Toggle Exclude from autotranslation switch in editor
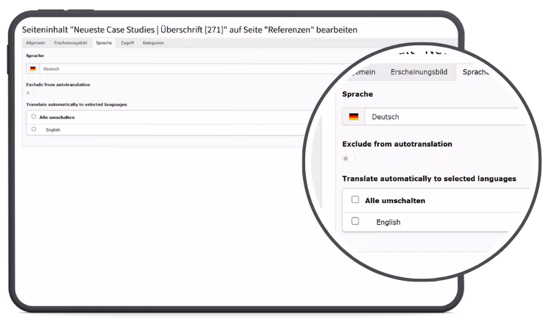547x324 pixels. (30, 93)
